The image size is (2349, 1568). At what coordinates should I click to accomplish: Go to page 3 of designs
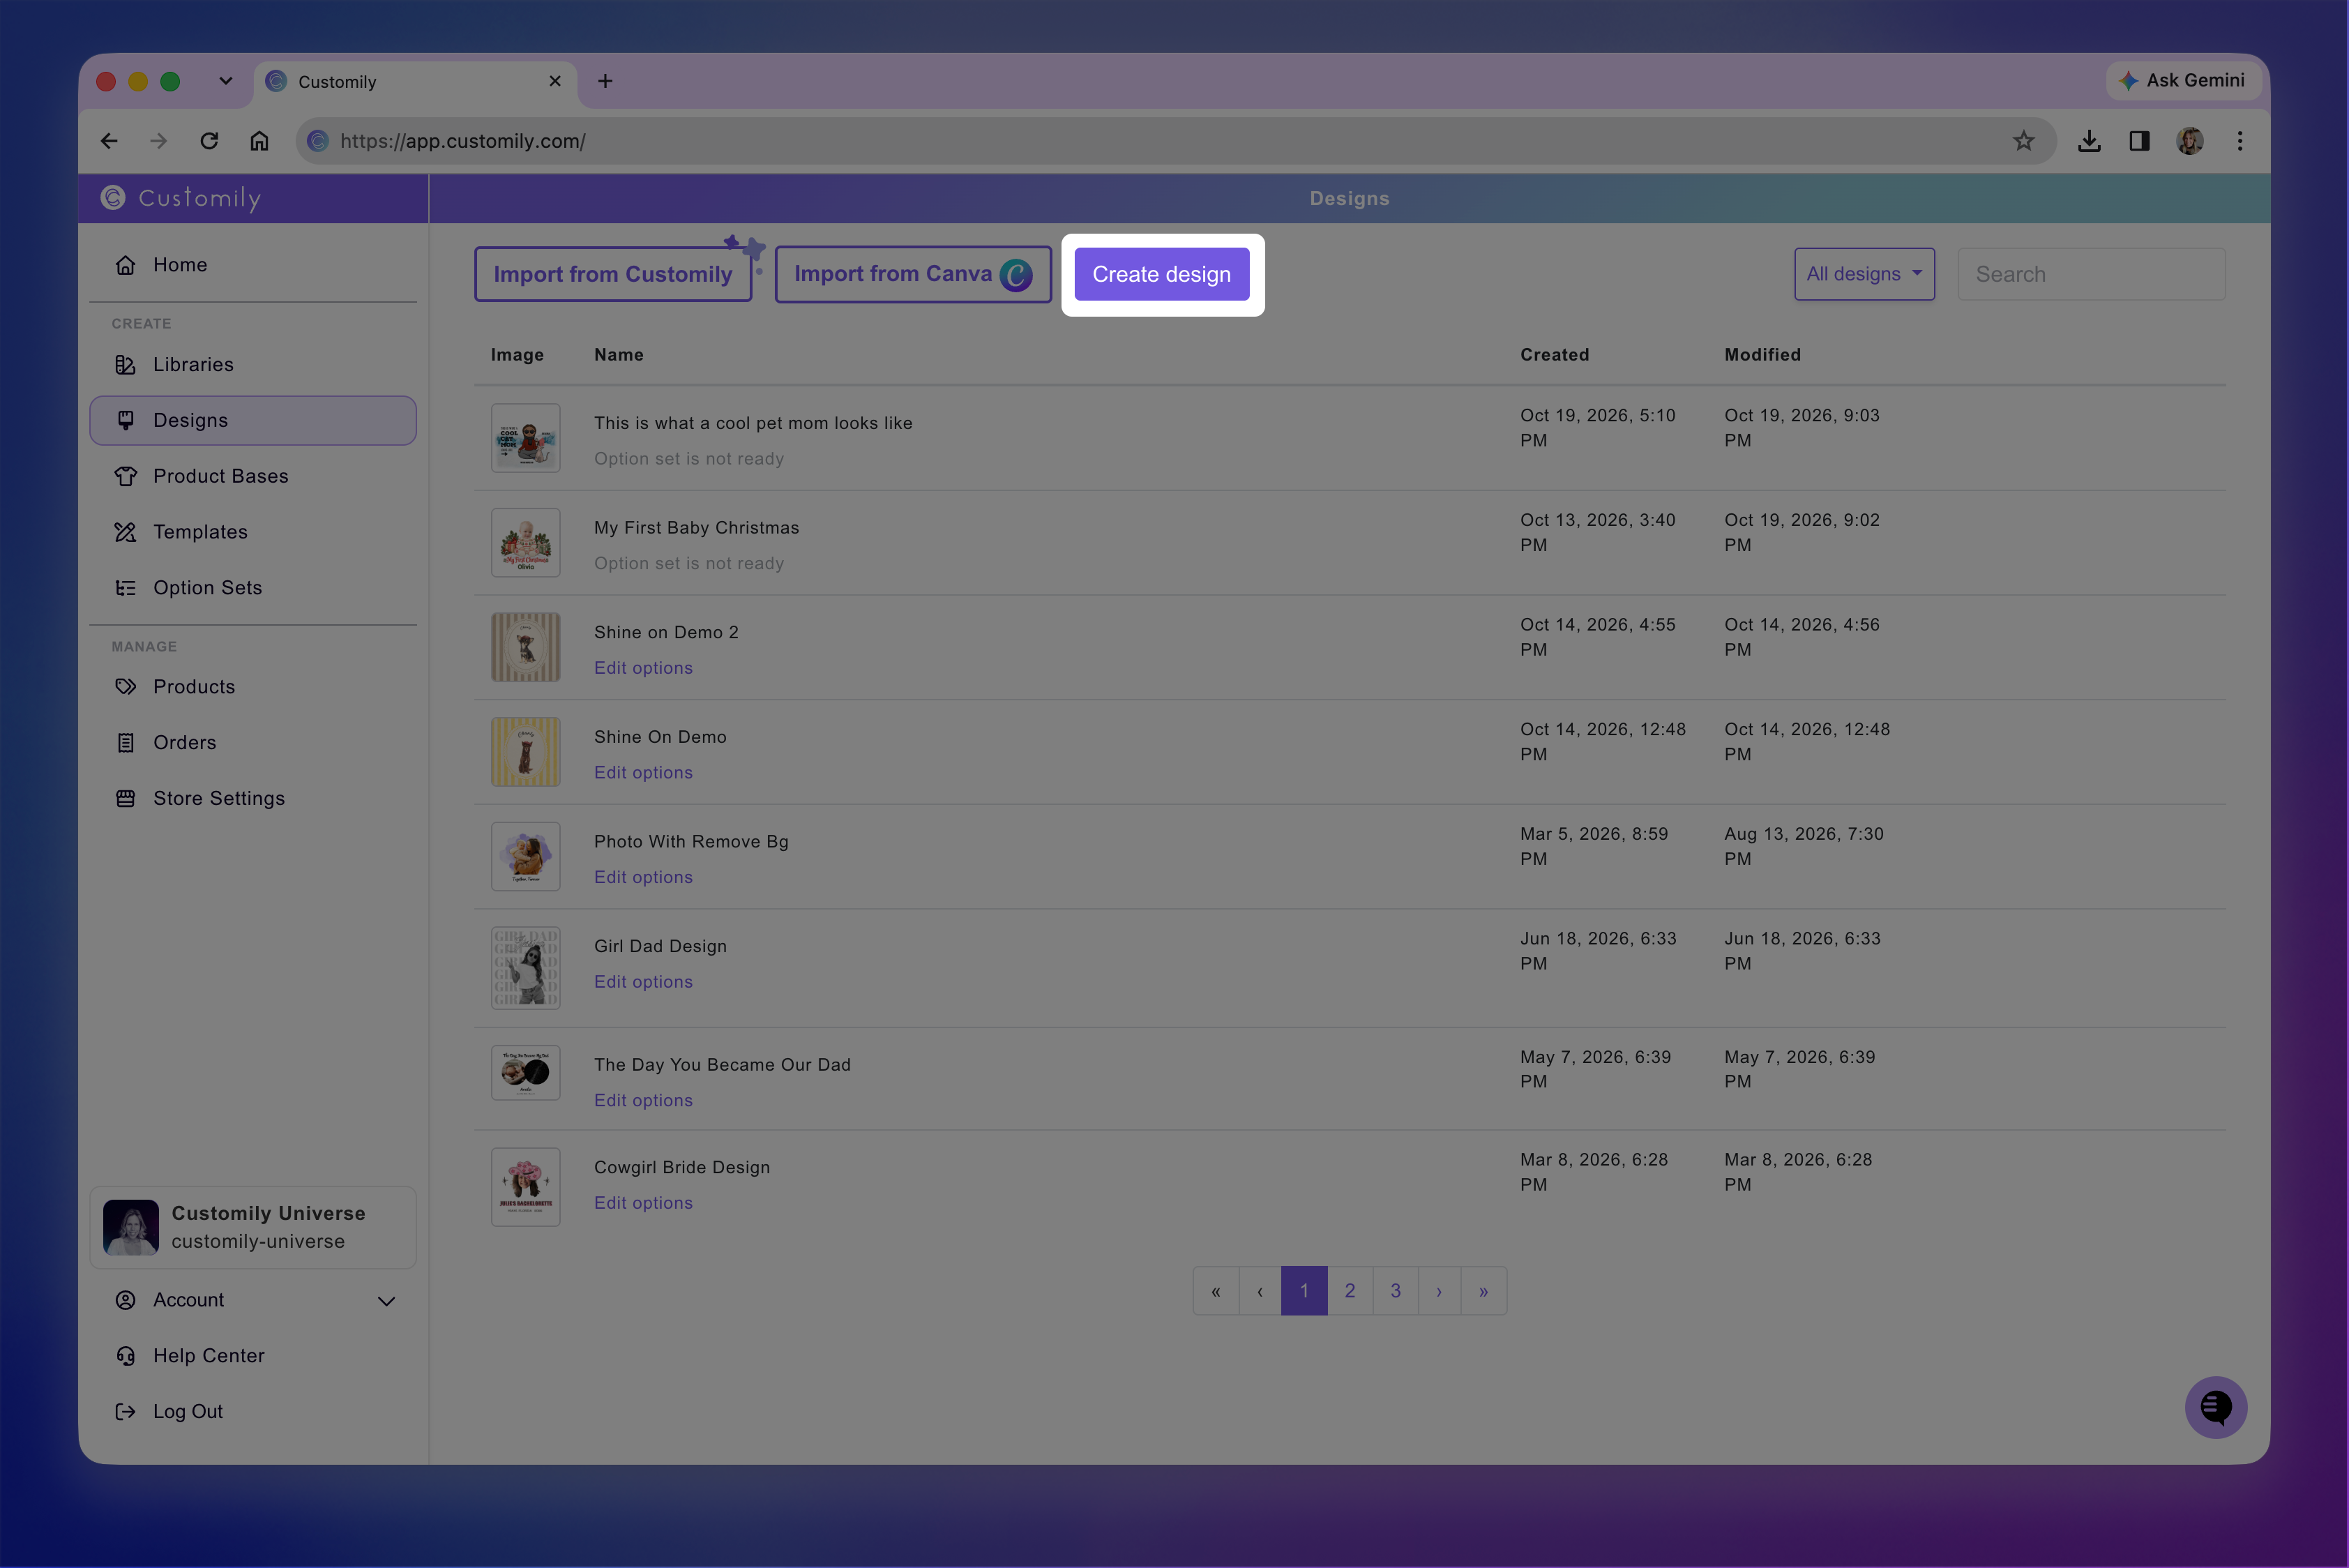(x=1396, y=1291)
